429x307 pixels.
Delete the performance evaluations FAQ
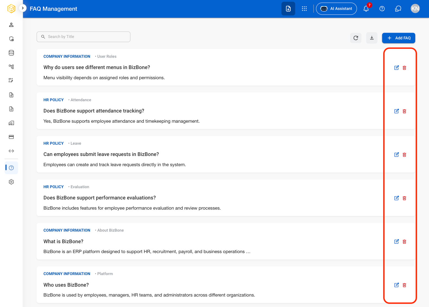tap(405, 198)
